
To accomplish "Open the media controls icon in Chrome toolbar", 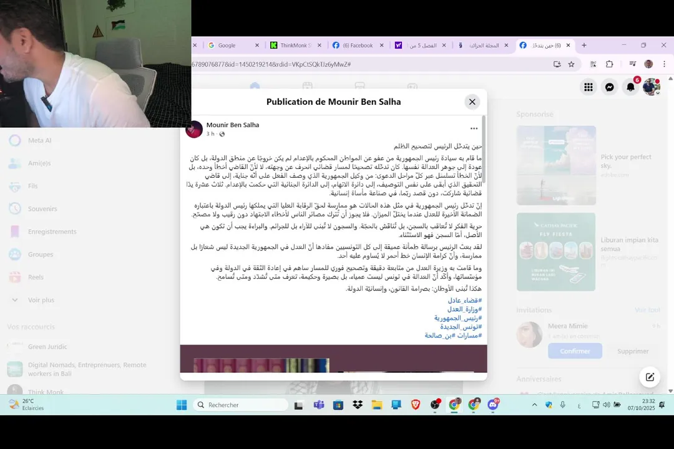I will click(x=632, y=64).
